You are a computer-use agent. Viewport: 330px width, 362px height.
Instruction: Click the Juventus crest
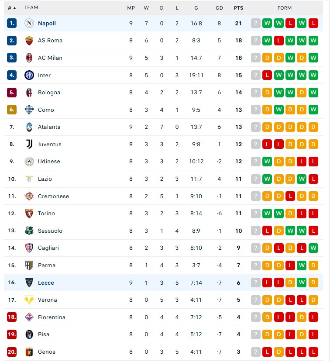29,144
